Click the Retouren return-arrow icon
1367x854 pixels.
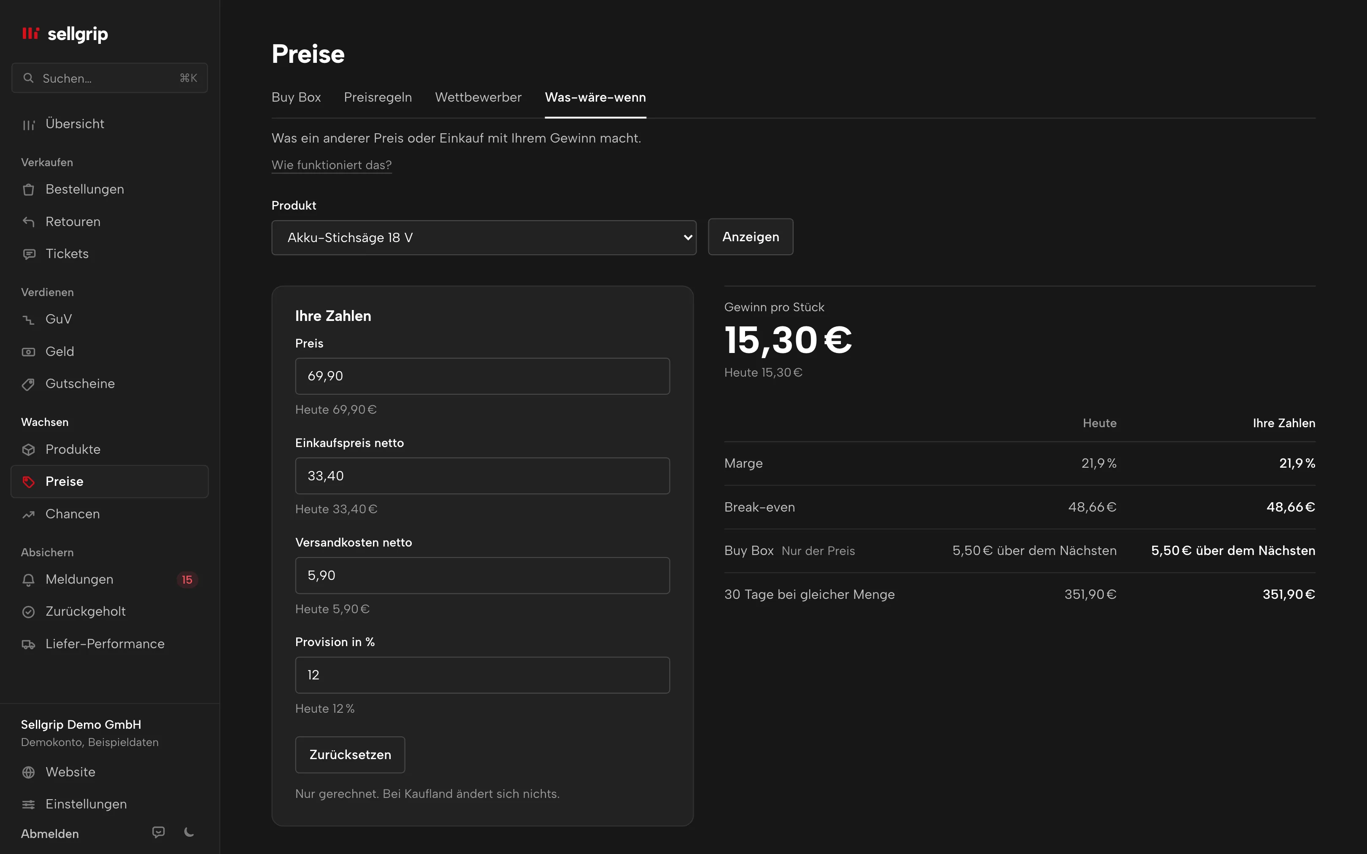pos(29,222)
